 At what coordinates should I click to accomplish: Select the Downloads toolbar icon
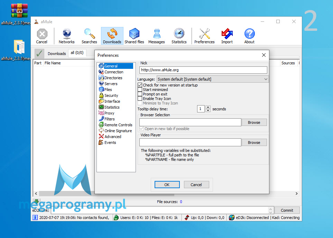(112, 36)
